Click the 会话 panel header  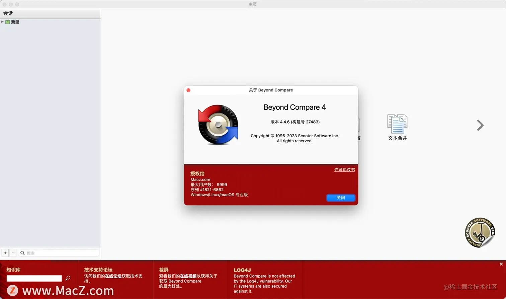click(8, 13)
